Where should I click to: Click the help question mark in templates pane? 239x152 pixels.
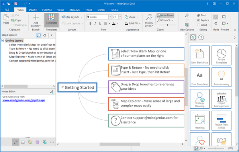coord(201,37)
